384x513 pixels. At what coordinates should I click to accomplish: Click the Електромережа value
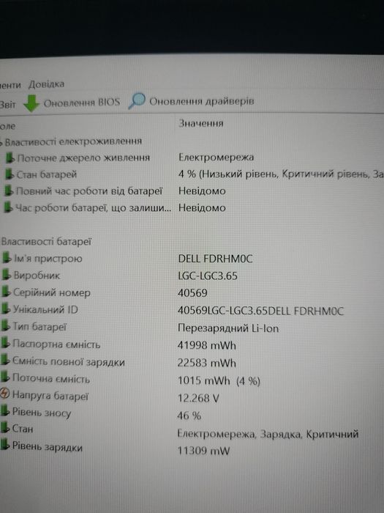pyautogui.click(x=217, y=158)
